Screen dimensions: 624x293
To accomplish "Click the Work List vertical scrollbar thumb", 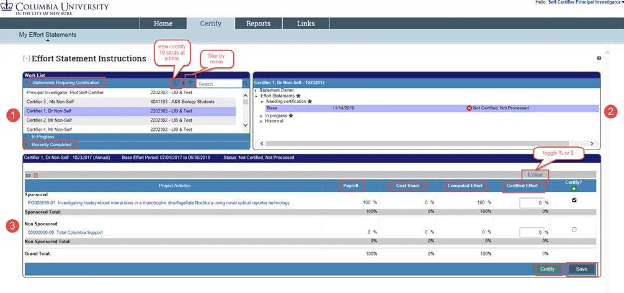I will coord(246,102).
